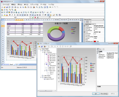Click the formula input field showing 50
The height and width of the screenshot is (97, 119).
(x=77, y=17)
